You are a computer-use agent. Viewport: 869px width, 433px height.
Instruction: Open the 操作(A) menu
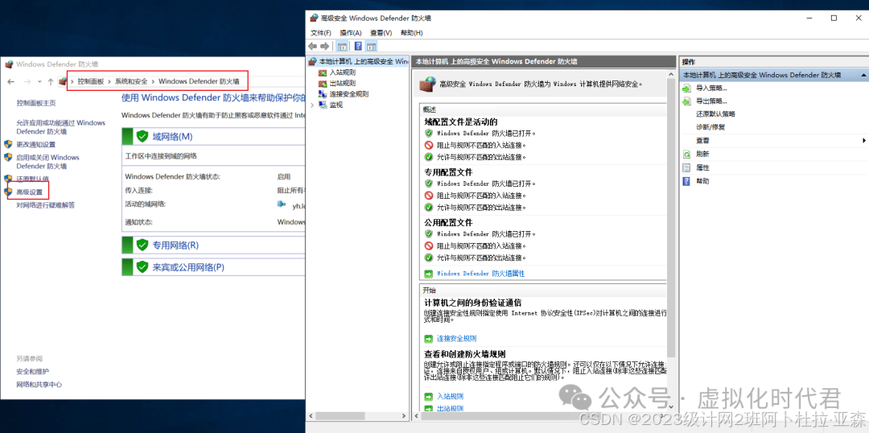351,33
